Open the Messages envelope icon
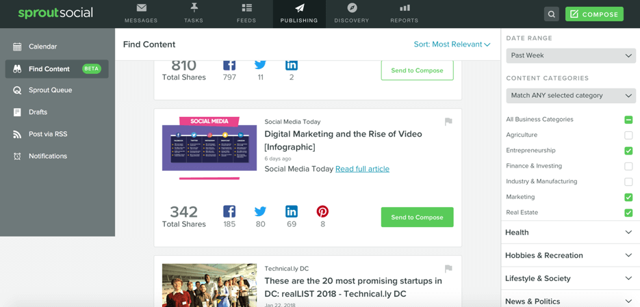This screenshot has height=307, width=640. pos(141,8)
